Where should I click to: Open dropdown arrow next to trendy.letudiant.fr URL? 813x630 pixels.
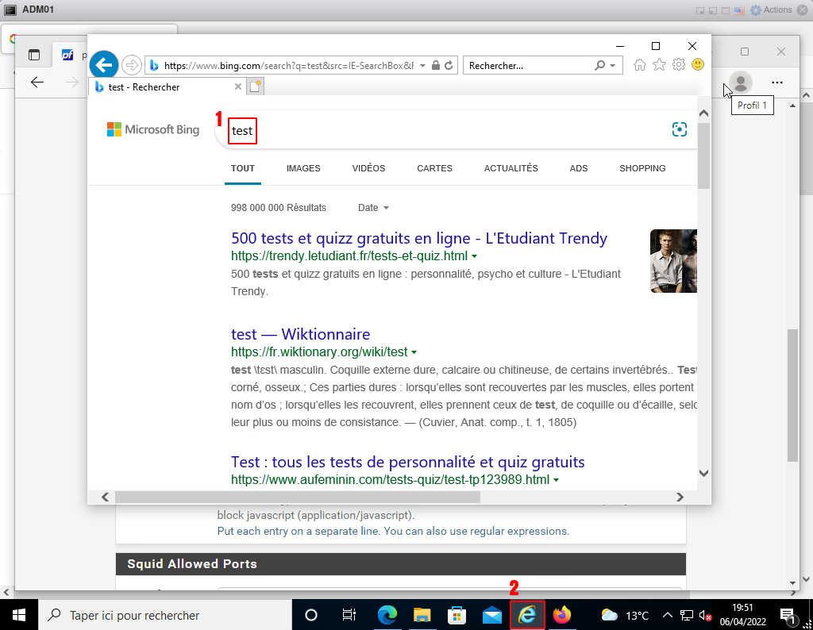click(x=474, y=257)
